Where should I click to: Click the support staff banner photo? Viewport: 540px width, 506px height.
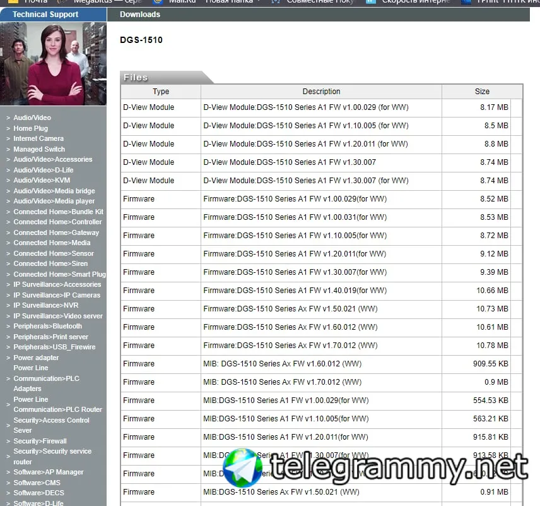tap(54, 64)
